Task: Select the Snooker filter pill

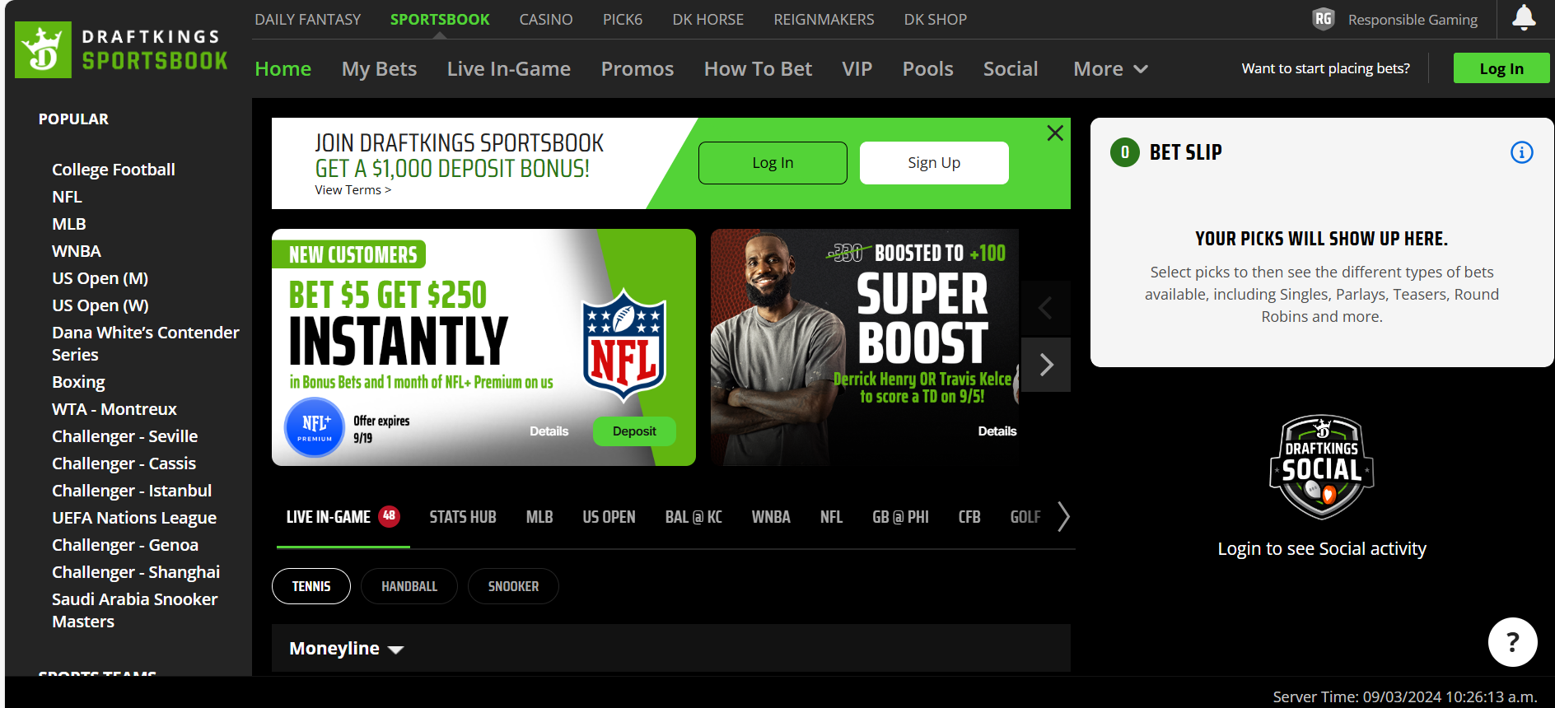Action: [513, 586]
